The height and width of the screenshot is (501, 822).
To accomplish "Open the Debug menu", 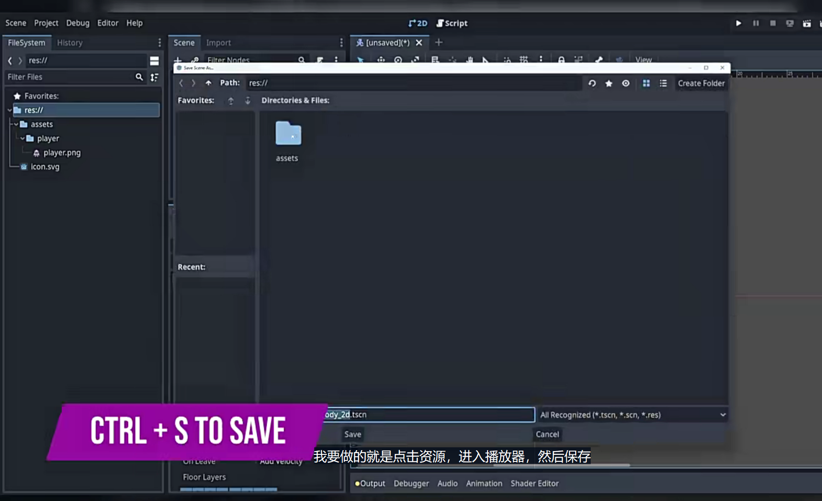I will point(78,23).
